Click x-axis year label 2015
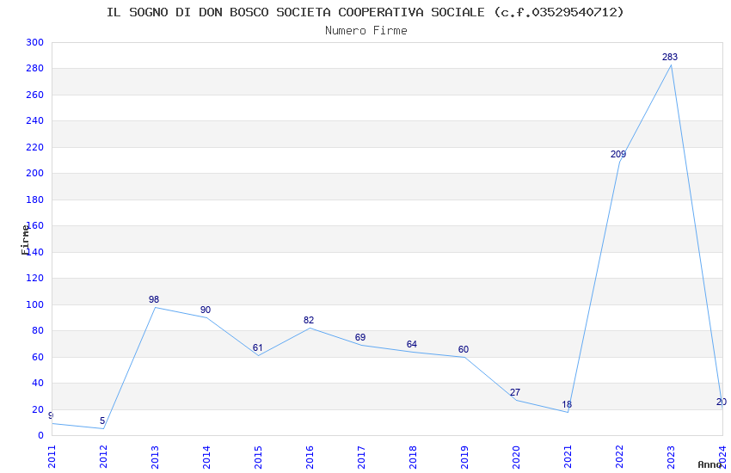This screenshot has height=473, width=731. coord(258,457)
